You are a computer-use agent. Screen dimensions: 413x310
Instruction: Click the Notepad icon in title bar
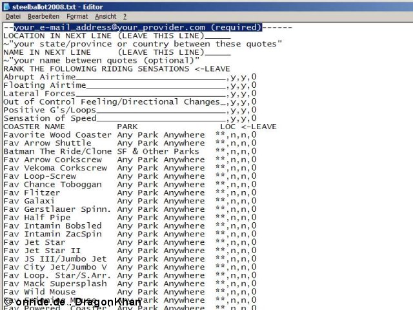[6, 6]
